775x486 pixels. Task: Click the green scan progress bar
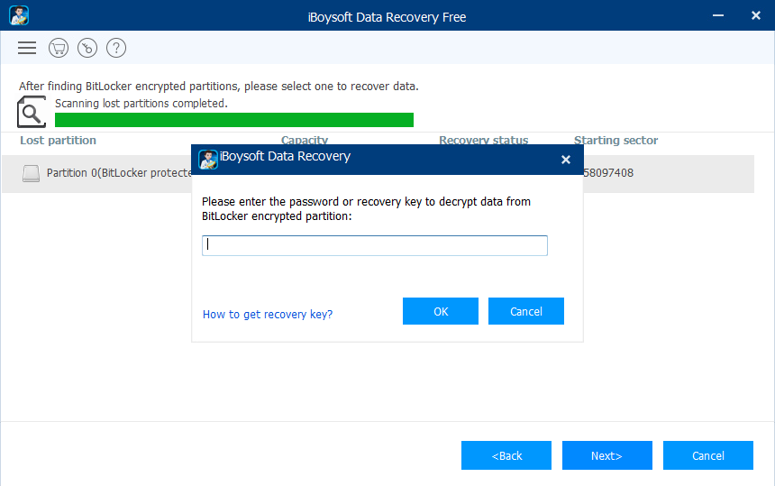(234, 120)
